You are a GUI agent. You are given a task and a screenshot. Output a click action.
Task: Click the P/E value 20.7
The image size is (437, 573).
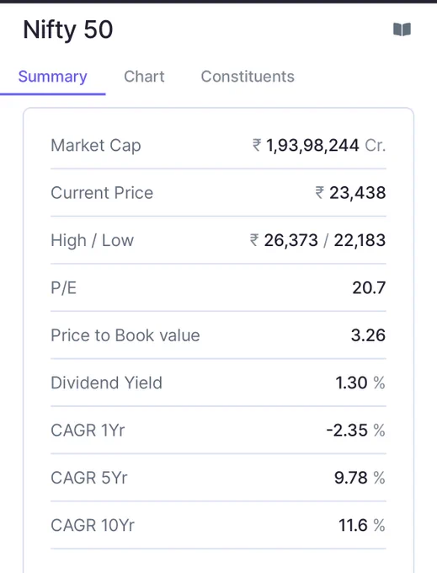[369, 288]
